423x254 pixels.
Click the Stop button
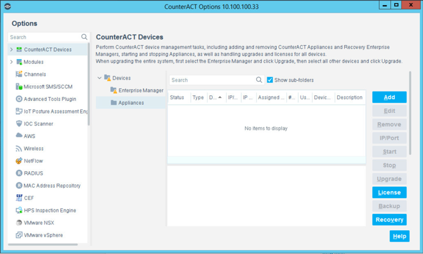click(x=389, y=166)
